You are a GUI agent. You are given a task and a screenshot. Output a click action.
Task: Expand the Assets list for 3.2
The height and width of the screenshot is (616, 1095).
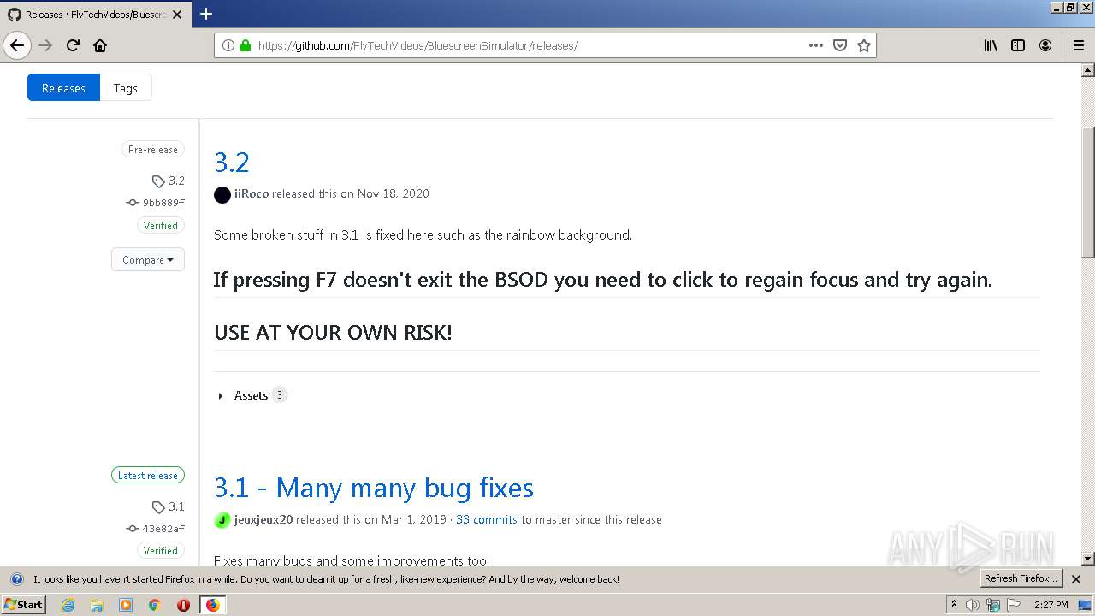pos(252,395)
